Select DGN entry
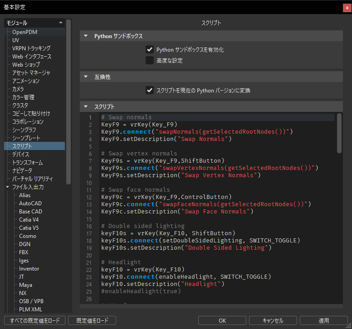Viewport: 352px width, 329px height. coord(24,244)
